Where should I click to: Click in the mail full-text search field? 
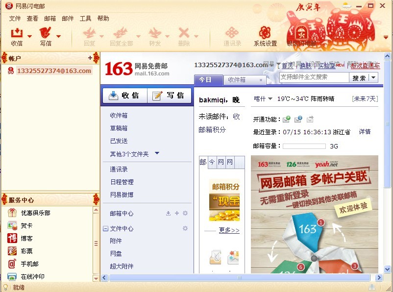[314, 77]
